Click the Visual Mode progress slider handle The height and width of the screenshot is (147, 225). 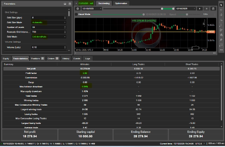pyautogui.click(x=144, y=15)
